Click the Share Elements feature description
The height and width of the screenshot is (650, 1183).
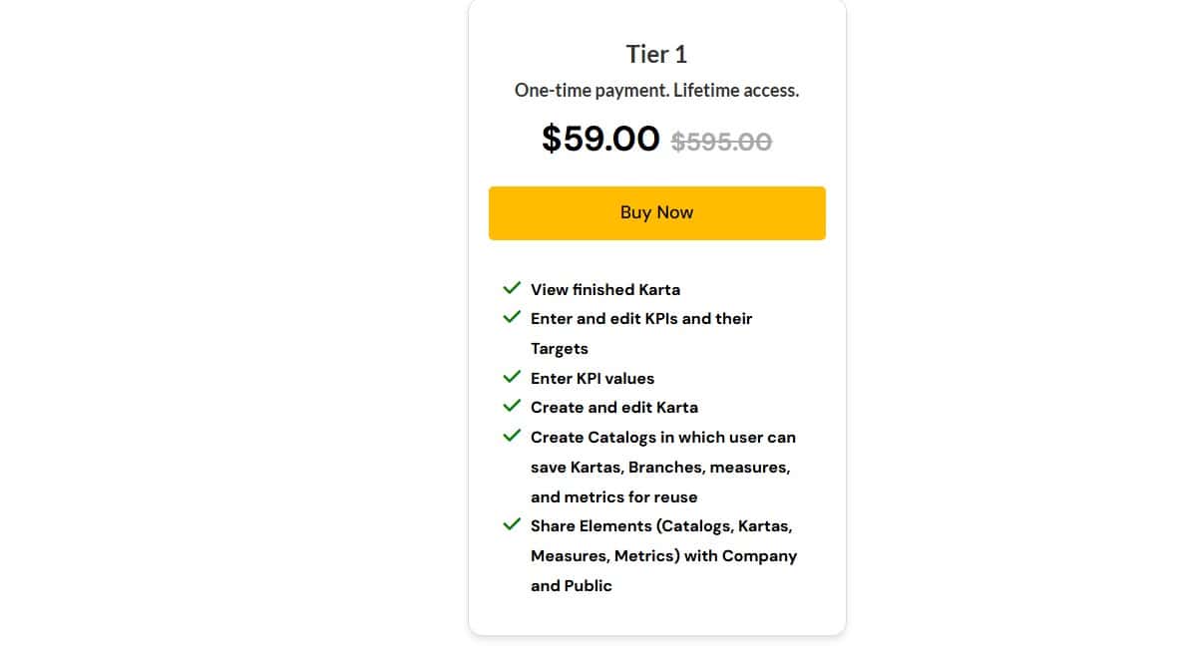pos(661,555)
